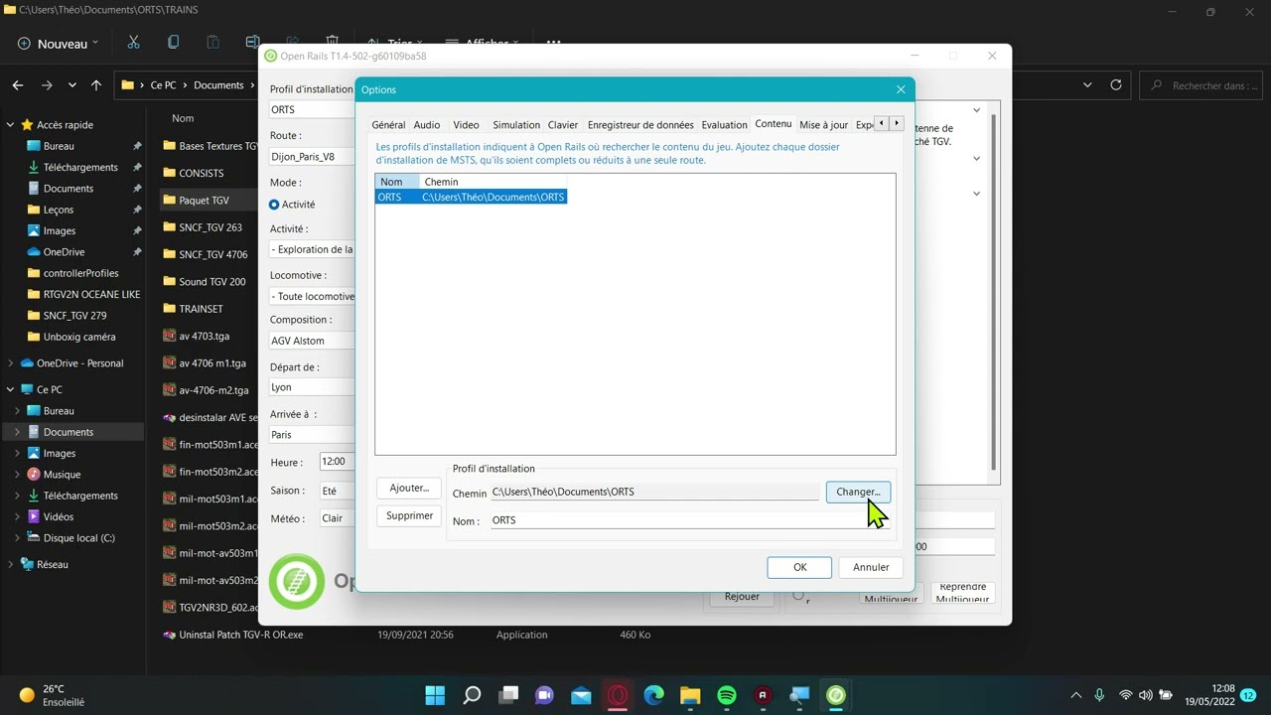The image size is (1271, 715).
Task: Open Spotify from the taskbar
Action: tap(727, 695)
